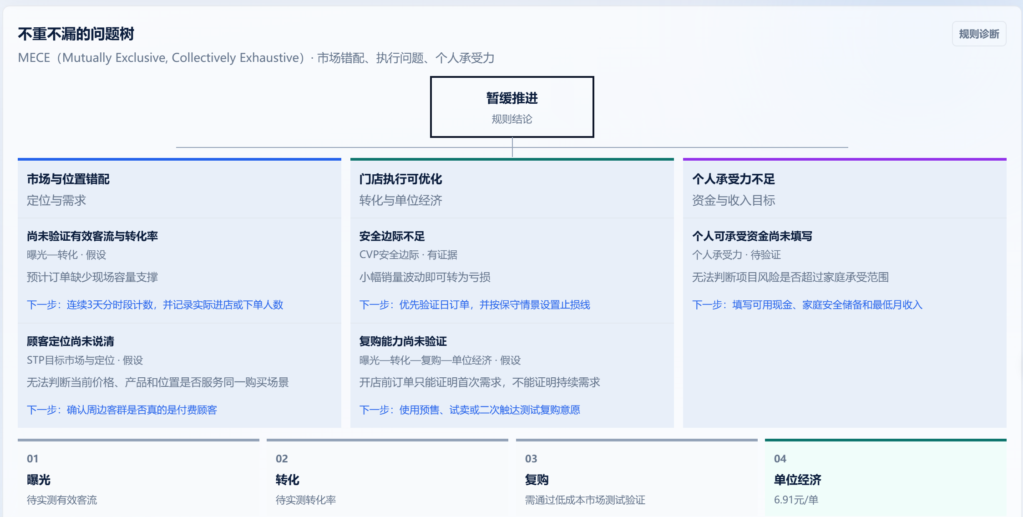Click text 无法判断当前价格、产品和位置
This screenshot has height=517, width=1023.
point(158,382)
